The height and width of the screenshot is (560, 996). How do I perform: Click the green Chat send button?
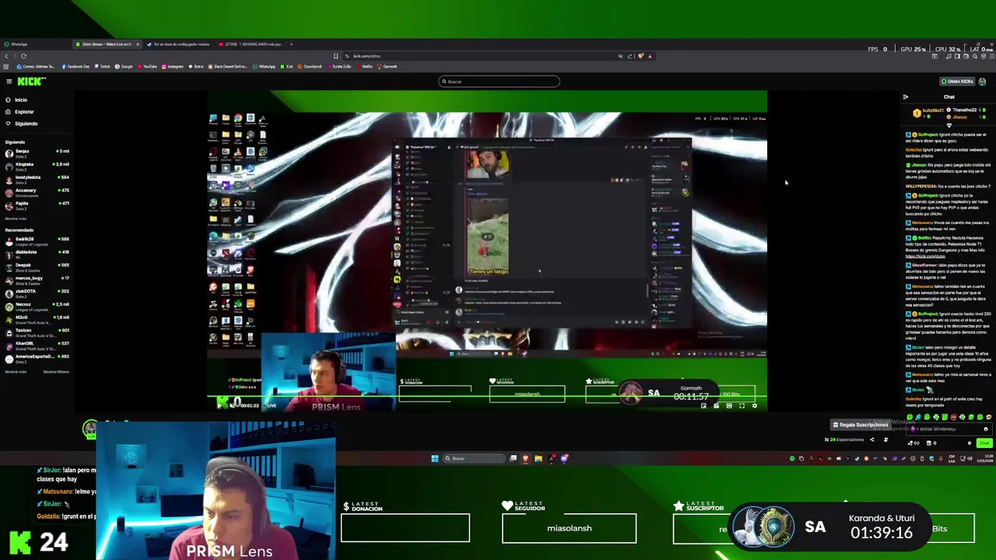(x=984, y=443)
